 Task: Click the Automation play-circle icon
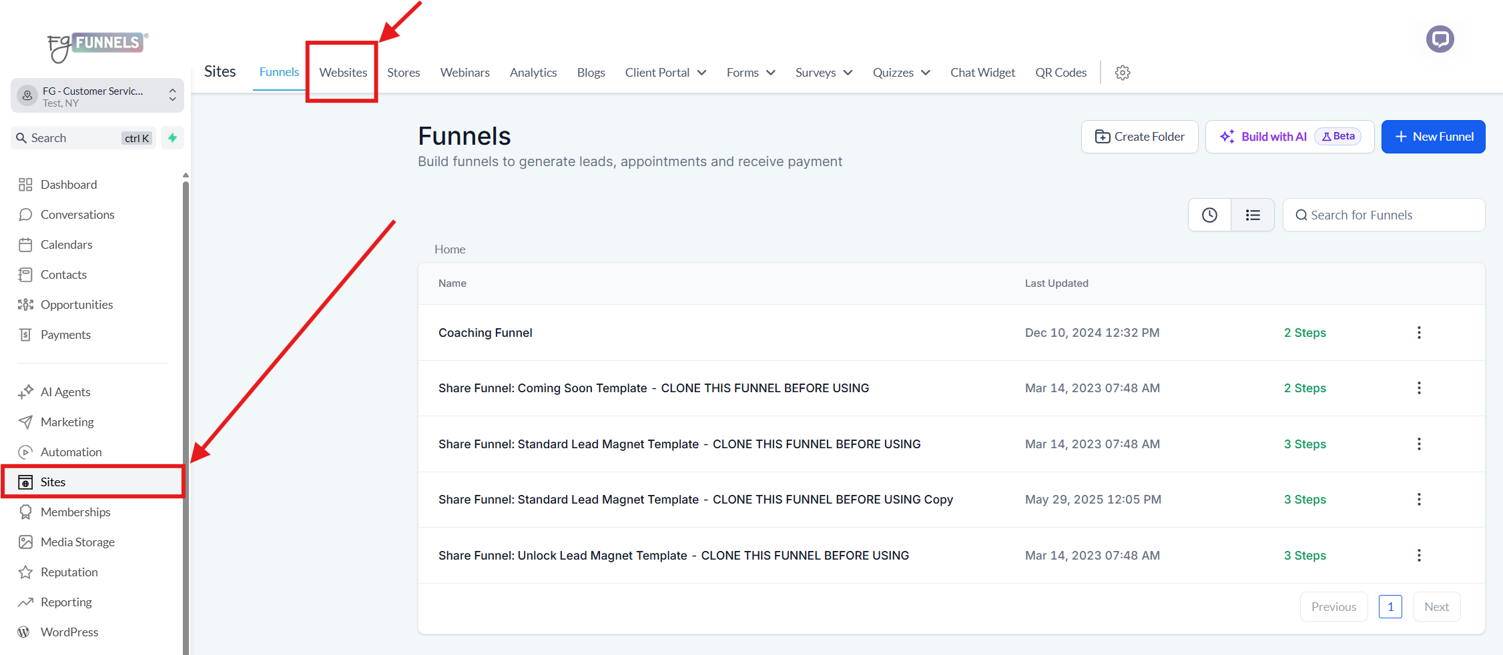[25, 452]
